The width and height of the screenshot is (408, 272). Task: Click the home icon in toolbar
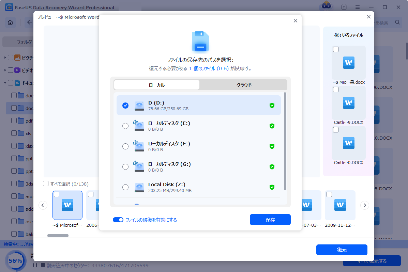[x=10, y=22]
